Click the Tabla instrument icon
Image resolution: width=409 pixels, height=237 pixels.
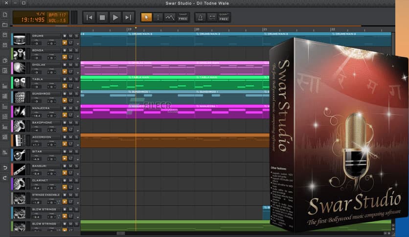pos(20,82)
